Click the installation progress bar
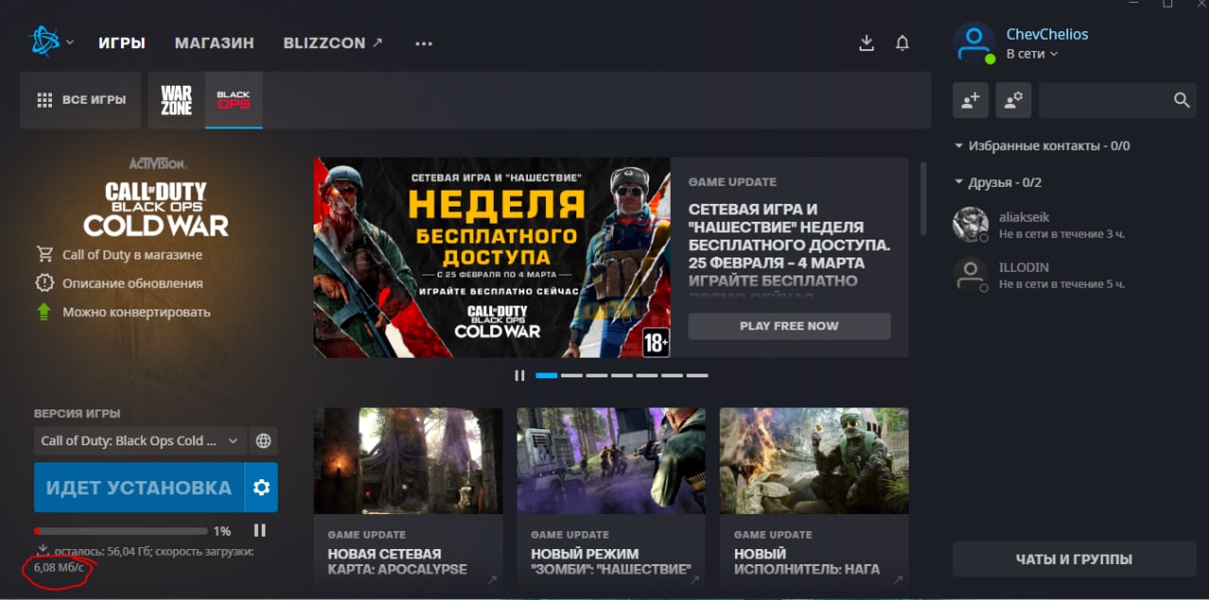Screen dimensions: 1209x600 [x=121, y=531]
